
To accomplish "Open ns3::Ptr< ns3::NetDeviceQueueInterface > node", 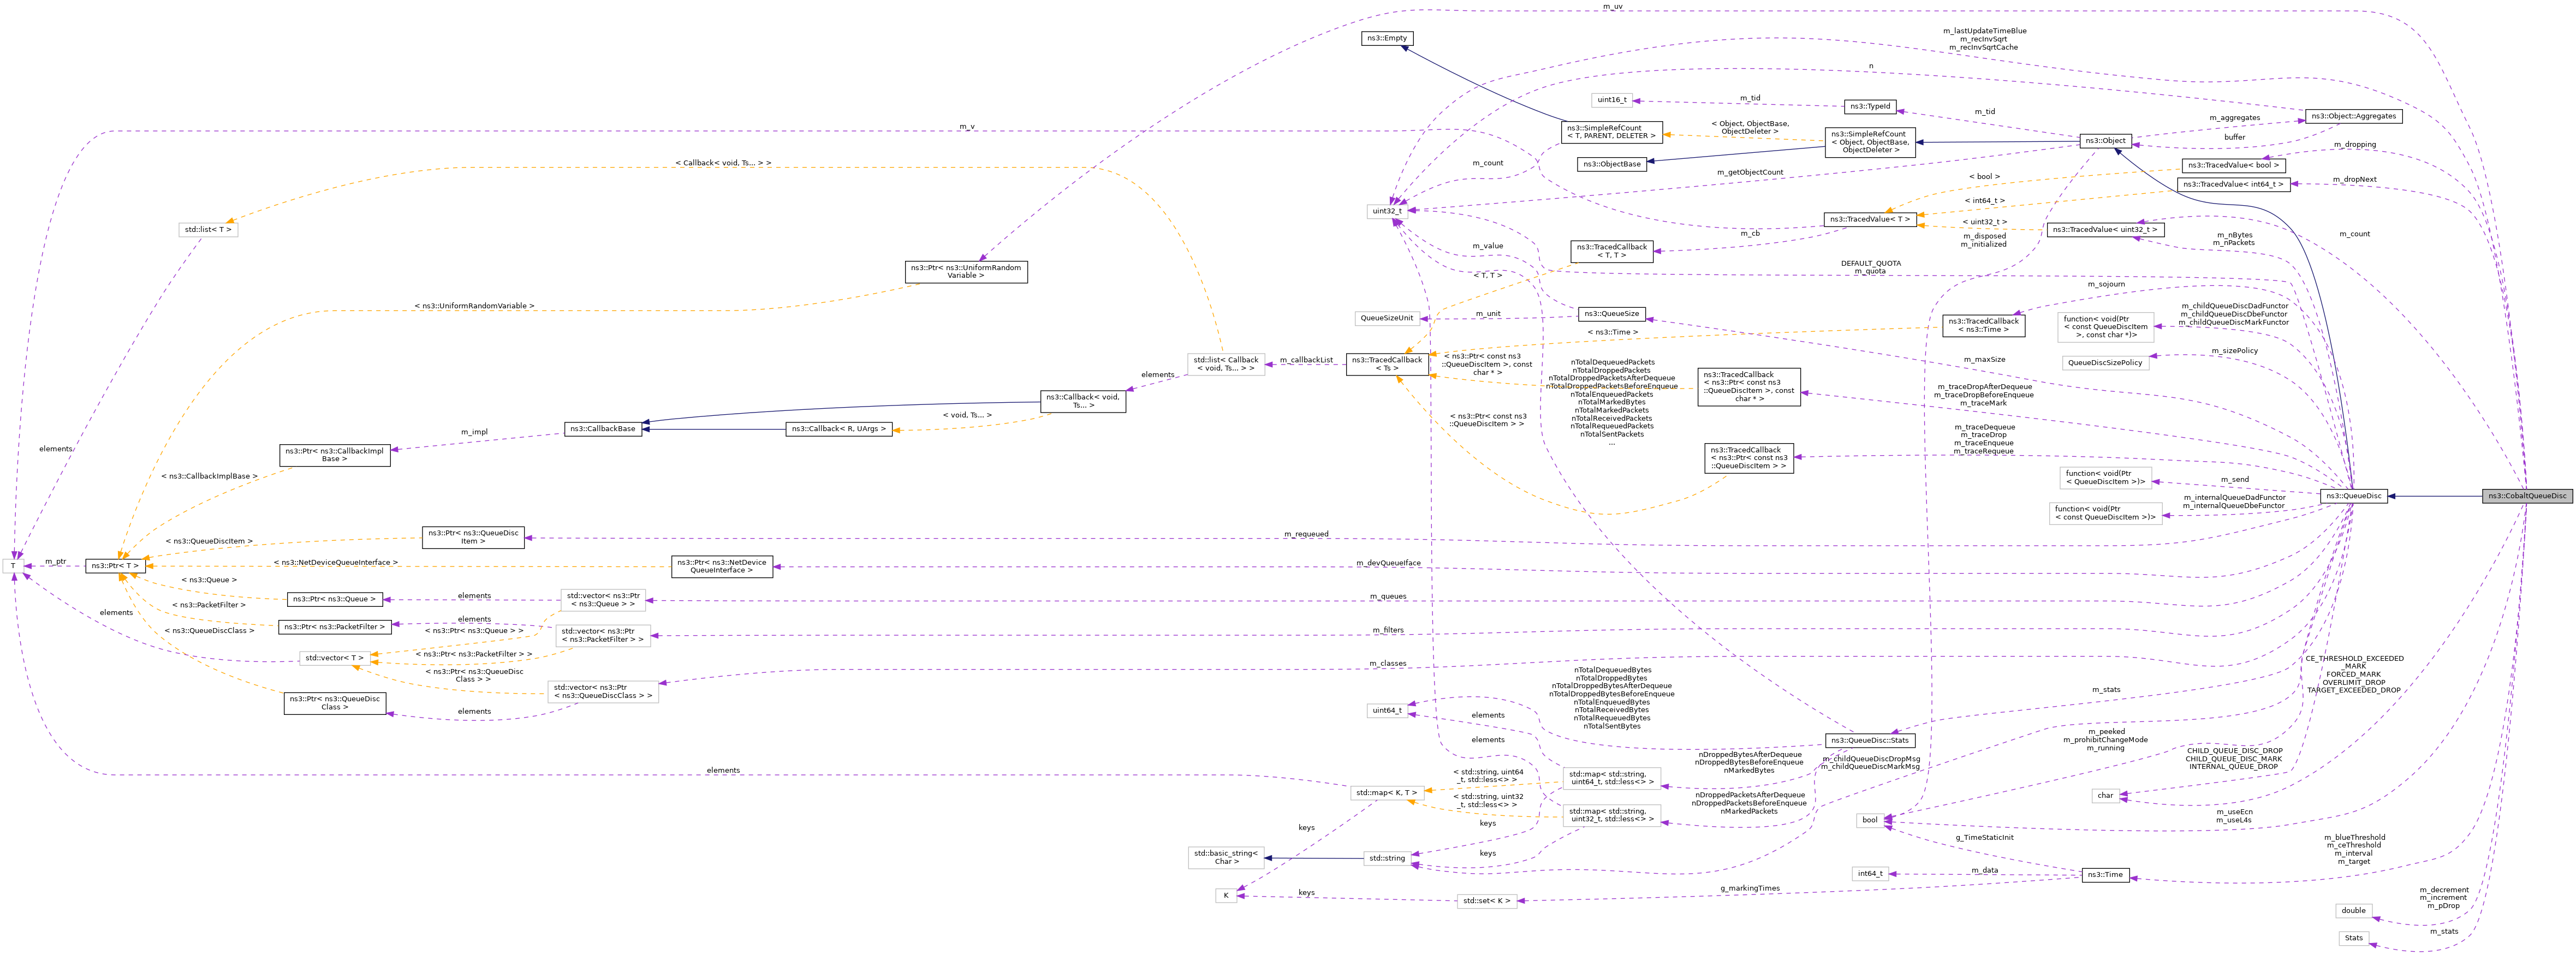I will tap(721, 566).
